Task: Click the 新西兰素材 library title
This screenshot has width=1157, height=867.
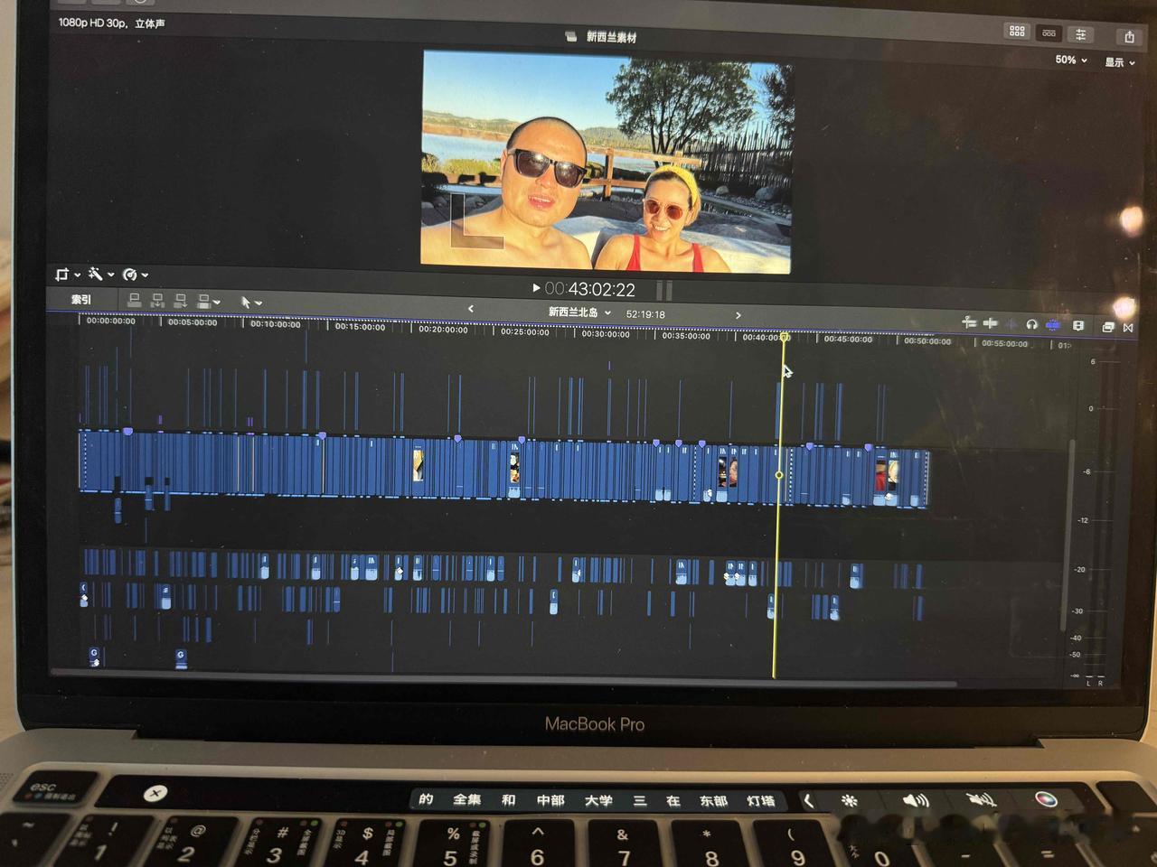Action: pyautogui.click(x=611, y=37)
